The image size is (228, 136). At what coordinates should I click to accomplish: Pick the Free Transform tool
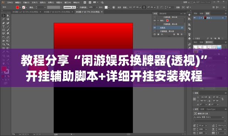point(8,41)
